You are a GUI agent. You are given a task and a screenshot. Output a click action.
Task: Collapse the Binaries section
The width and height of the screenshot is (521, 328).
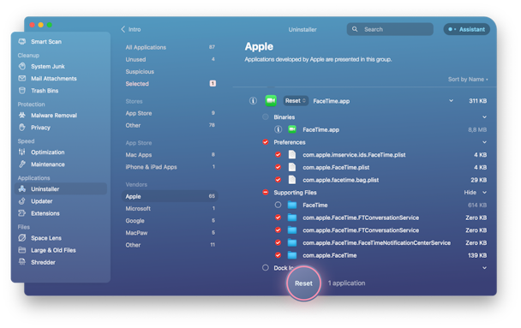pyautogui.click(x=484, y=116)
